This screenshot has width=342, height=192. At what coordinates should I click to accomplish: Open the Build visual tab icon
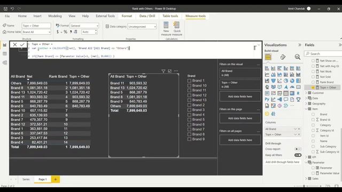[x=268, y=57]
